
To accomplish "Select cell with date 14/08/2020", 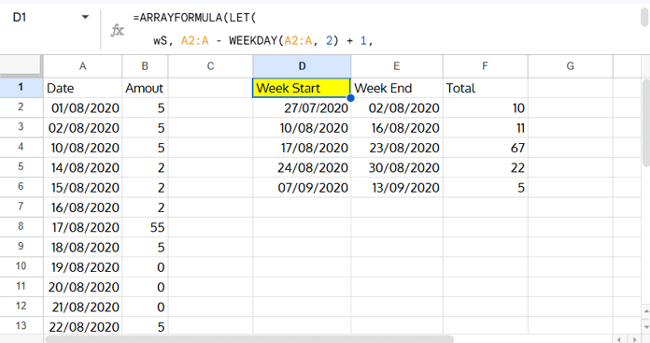I will pyautogui.click(x=83, y=167).
